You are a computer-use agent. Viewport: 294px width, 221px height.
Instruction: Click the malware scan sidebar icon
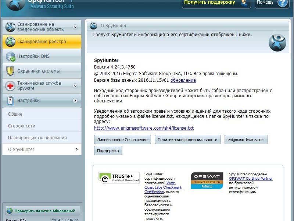(x=10, y=27)
